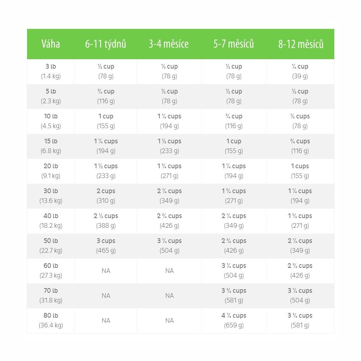Screen dimensions: 361x361
Task: Click the 80 lb (36.4 kg) weight cell
Action: coord(51,321)
